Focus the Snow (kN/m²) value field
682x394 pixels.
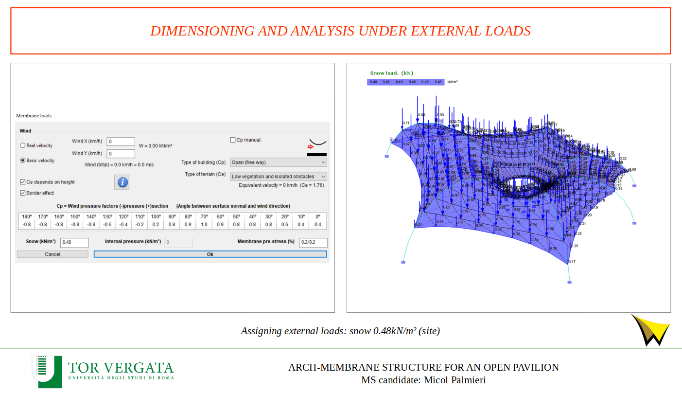coord(74,243)
